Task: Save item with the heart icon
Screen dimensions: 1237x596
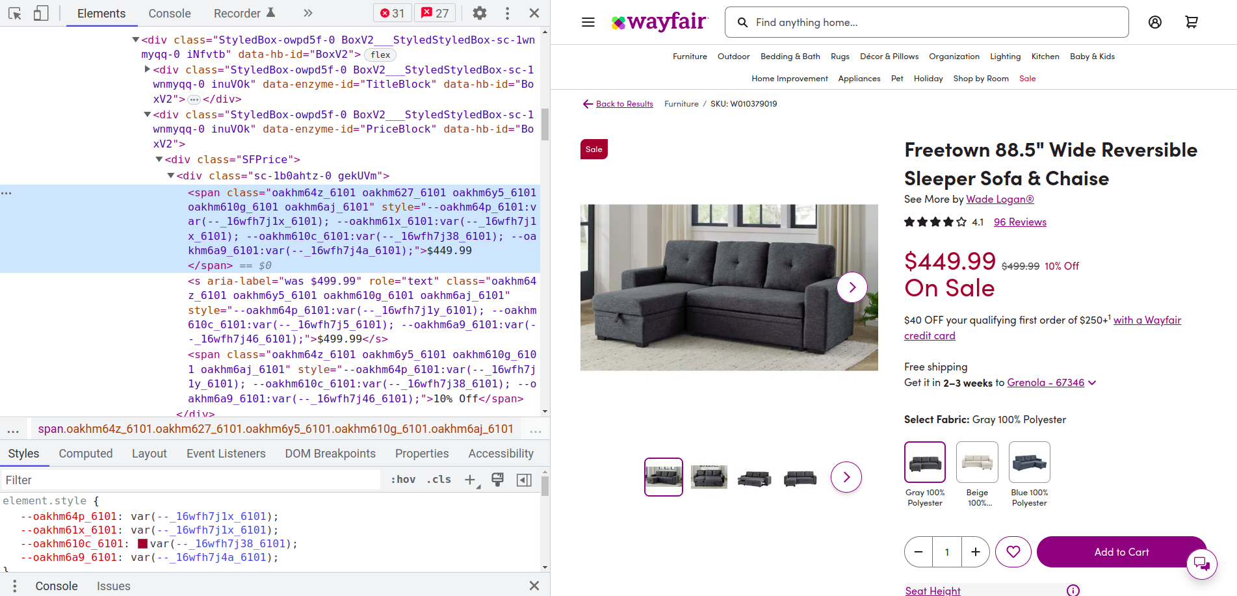Action: click(1013, 552)
